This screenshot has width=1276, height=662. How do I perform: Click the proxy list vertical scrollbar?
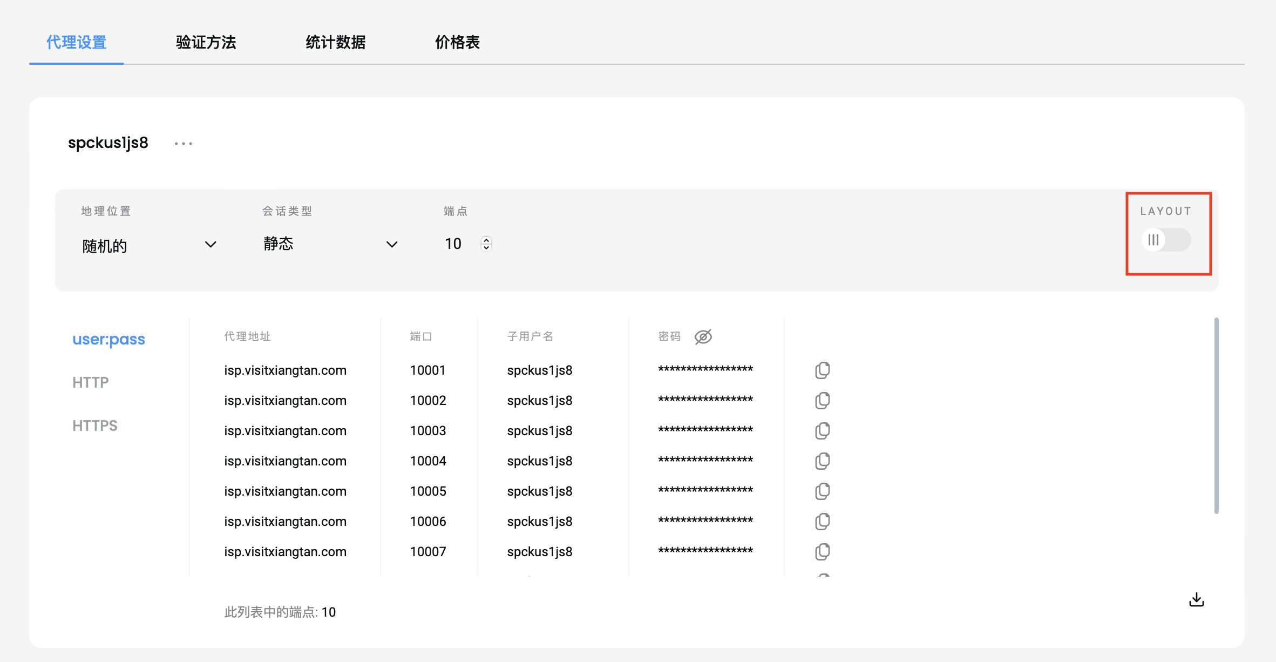tap(1216, 416)
